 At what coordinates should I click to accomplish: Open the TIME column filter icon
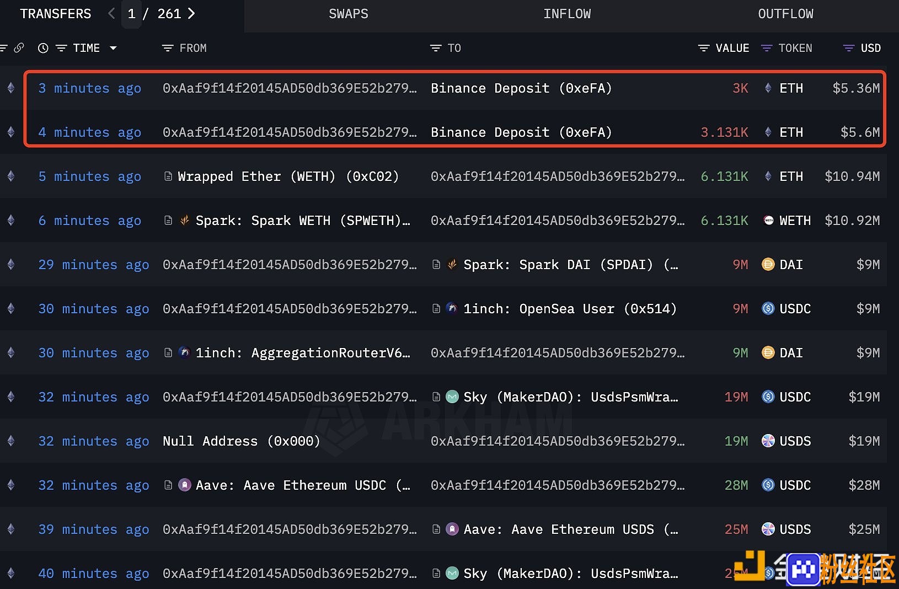click(61, 48)
